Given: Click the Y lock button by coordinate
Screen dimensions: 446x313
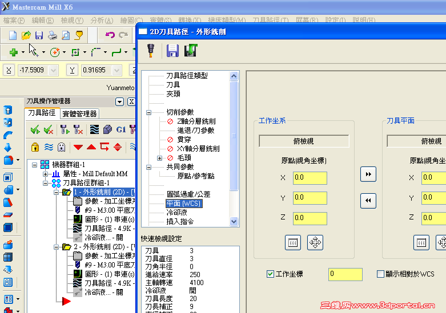Looking at the screenshot, I should point(73,70).
